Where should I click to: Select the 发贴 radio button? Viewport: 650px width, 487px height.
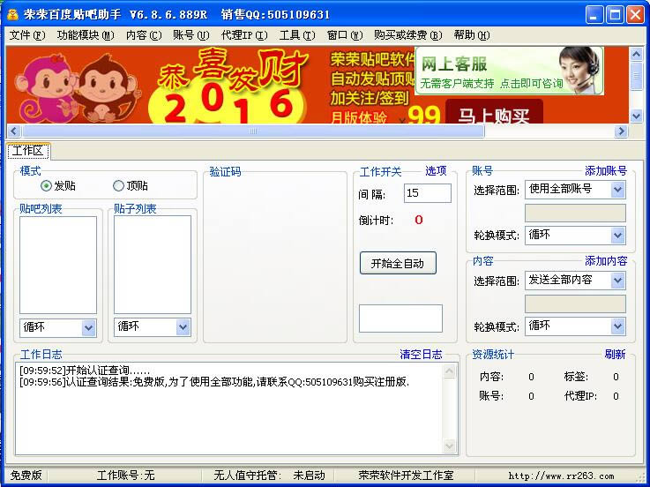coord(47,186)
